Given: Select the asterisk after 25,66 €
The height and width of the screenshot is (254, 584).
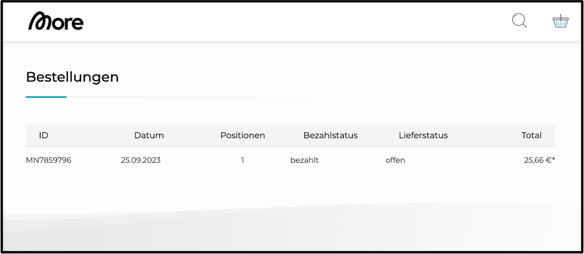Looking at the screenshot, I should pyautogui.click(x=553, y=159).
